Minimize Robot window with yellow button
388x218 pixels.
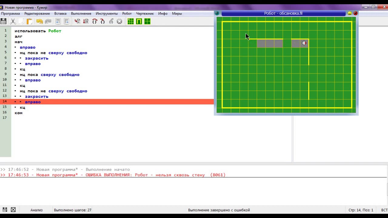pos(350,13)
